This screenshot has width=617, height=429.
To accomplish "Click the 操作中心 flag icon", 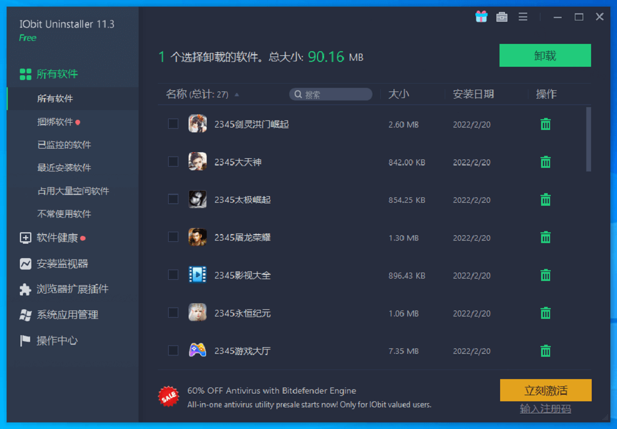I will [x=25, y=340].
